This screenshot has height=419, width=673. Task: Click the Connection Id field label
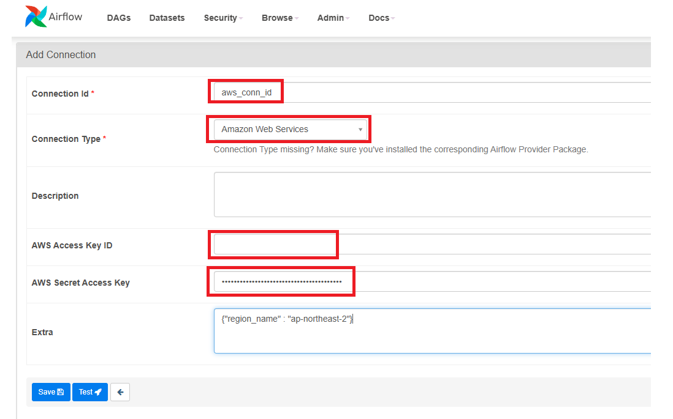[x=60, y=94]
